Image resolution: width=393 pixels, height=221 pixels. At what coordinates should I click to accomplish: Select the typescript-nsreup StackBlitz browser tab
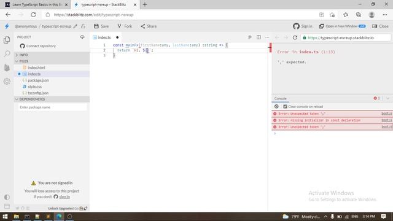105,4
